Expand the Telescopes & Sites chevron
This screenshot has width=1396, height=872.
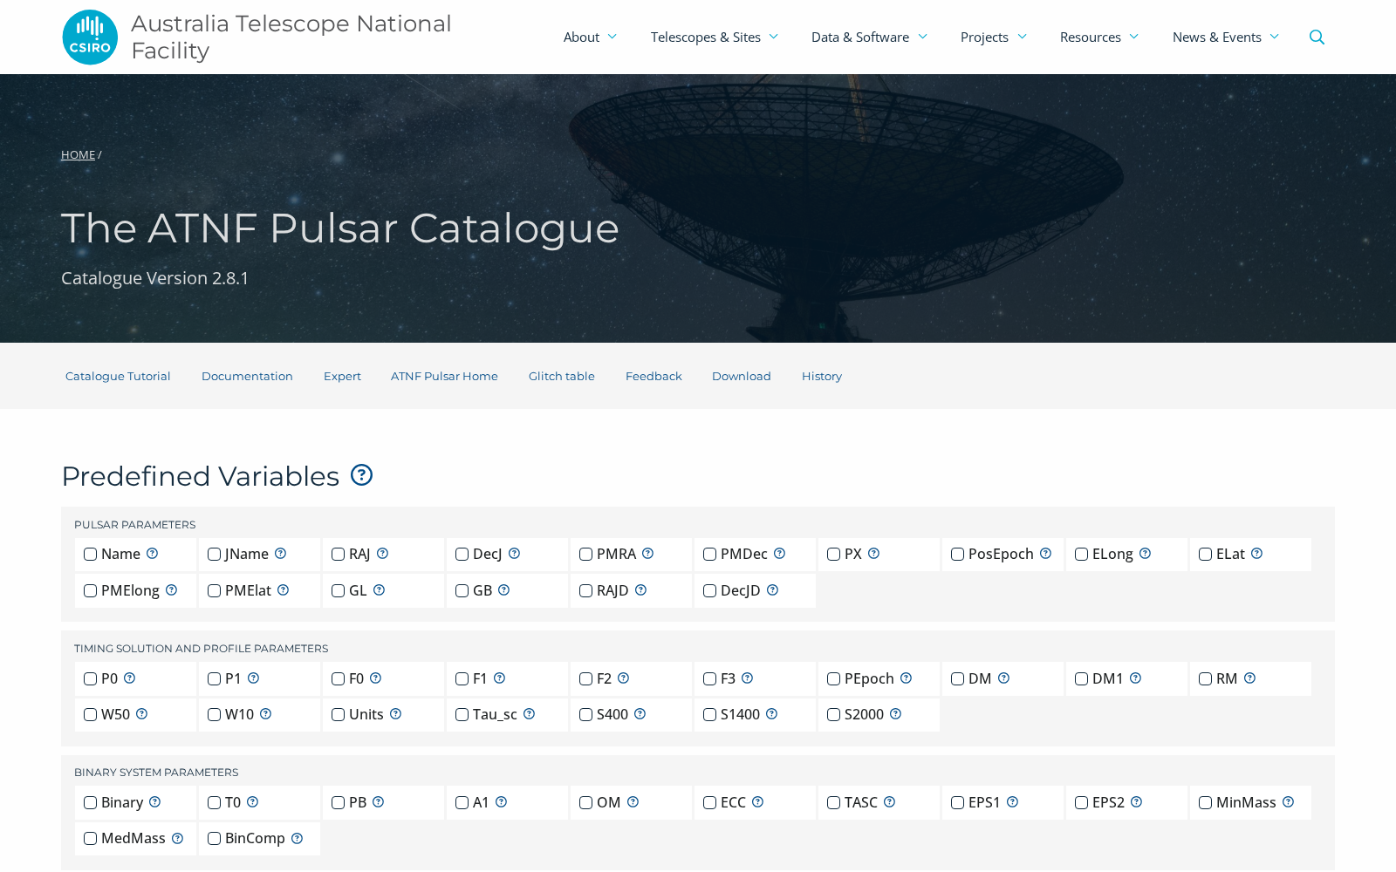tap(774, 37)
